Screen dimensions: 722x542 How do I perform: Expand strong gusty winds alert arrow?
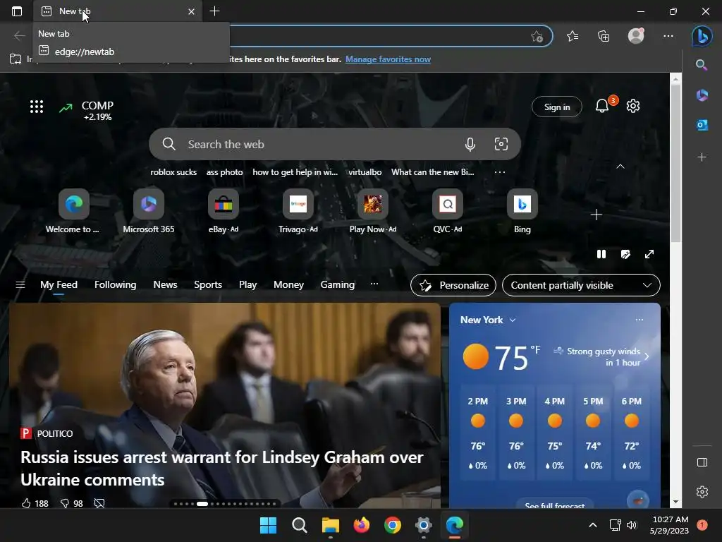647,356
